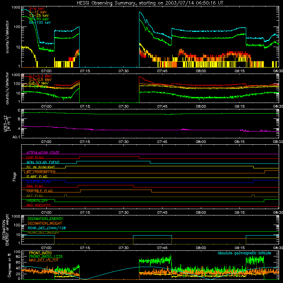Viewport: 283px width, 283px height.
Task: Click counts/s/detector axis title of top panel
Action: [7, 37]
